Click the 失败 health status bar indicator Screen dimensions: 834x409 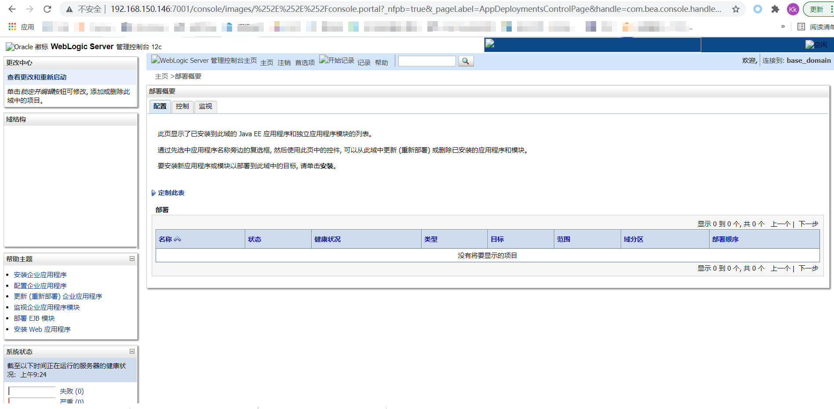[x=32, y=391]
